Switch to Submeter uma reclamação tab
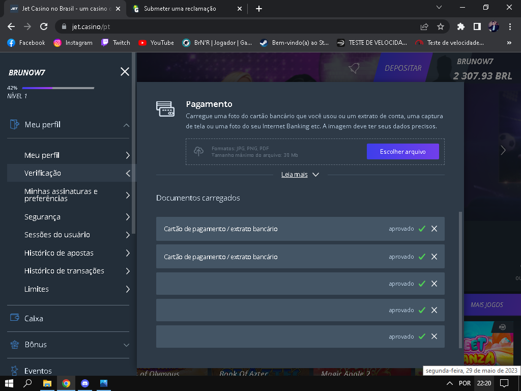The height and width of the screenshot is (391, 521). point(180,9)
